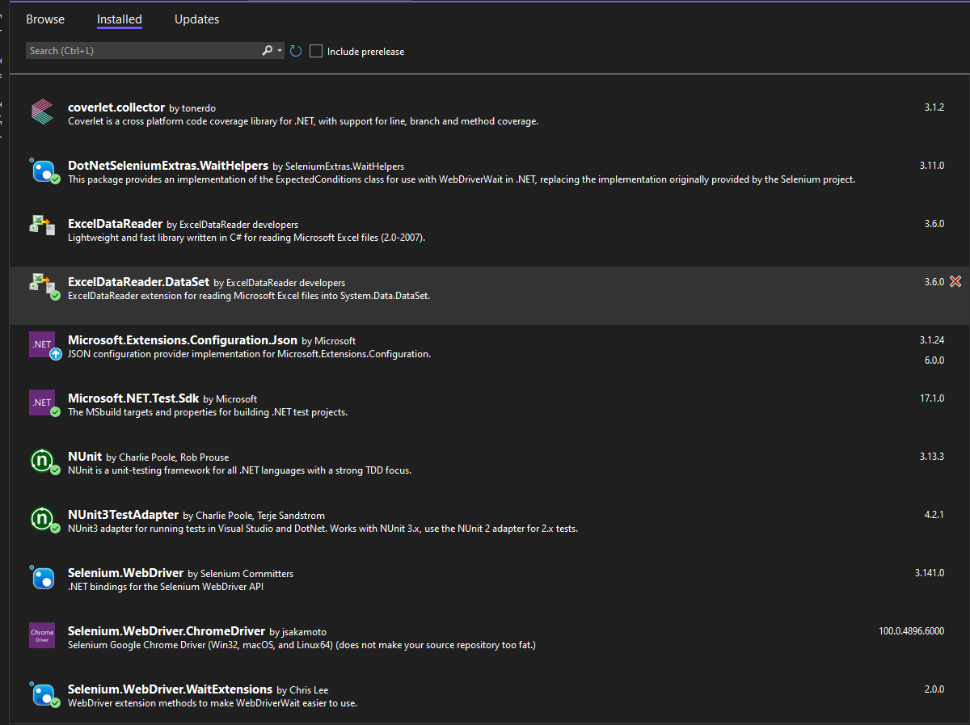970x725 pixels.
Task: Click version 3.1.24 of Configuration.Json
Action: pos(932,340)
